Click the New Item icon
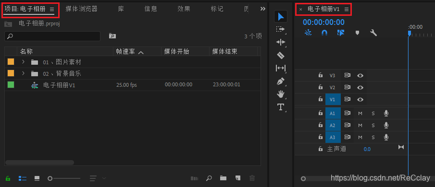This screenshot has width=435, height=187. pos(238,178)
